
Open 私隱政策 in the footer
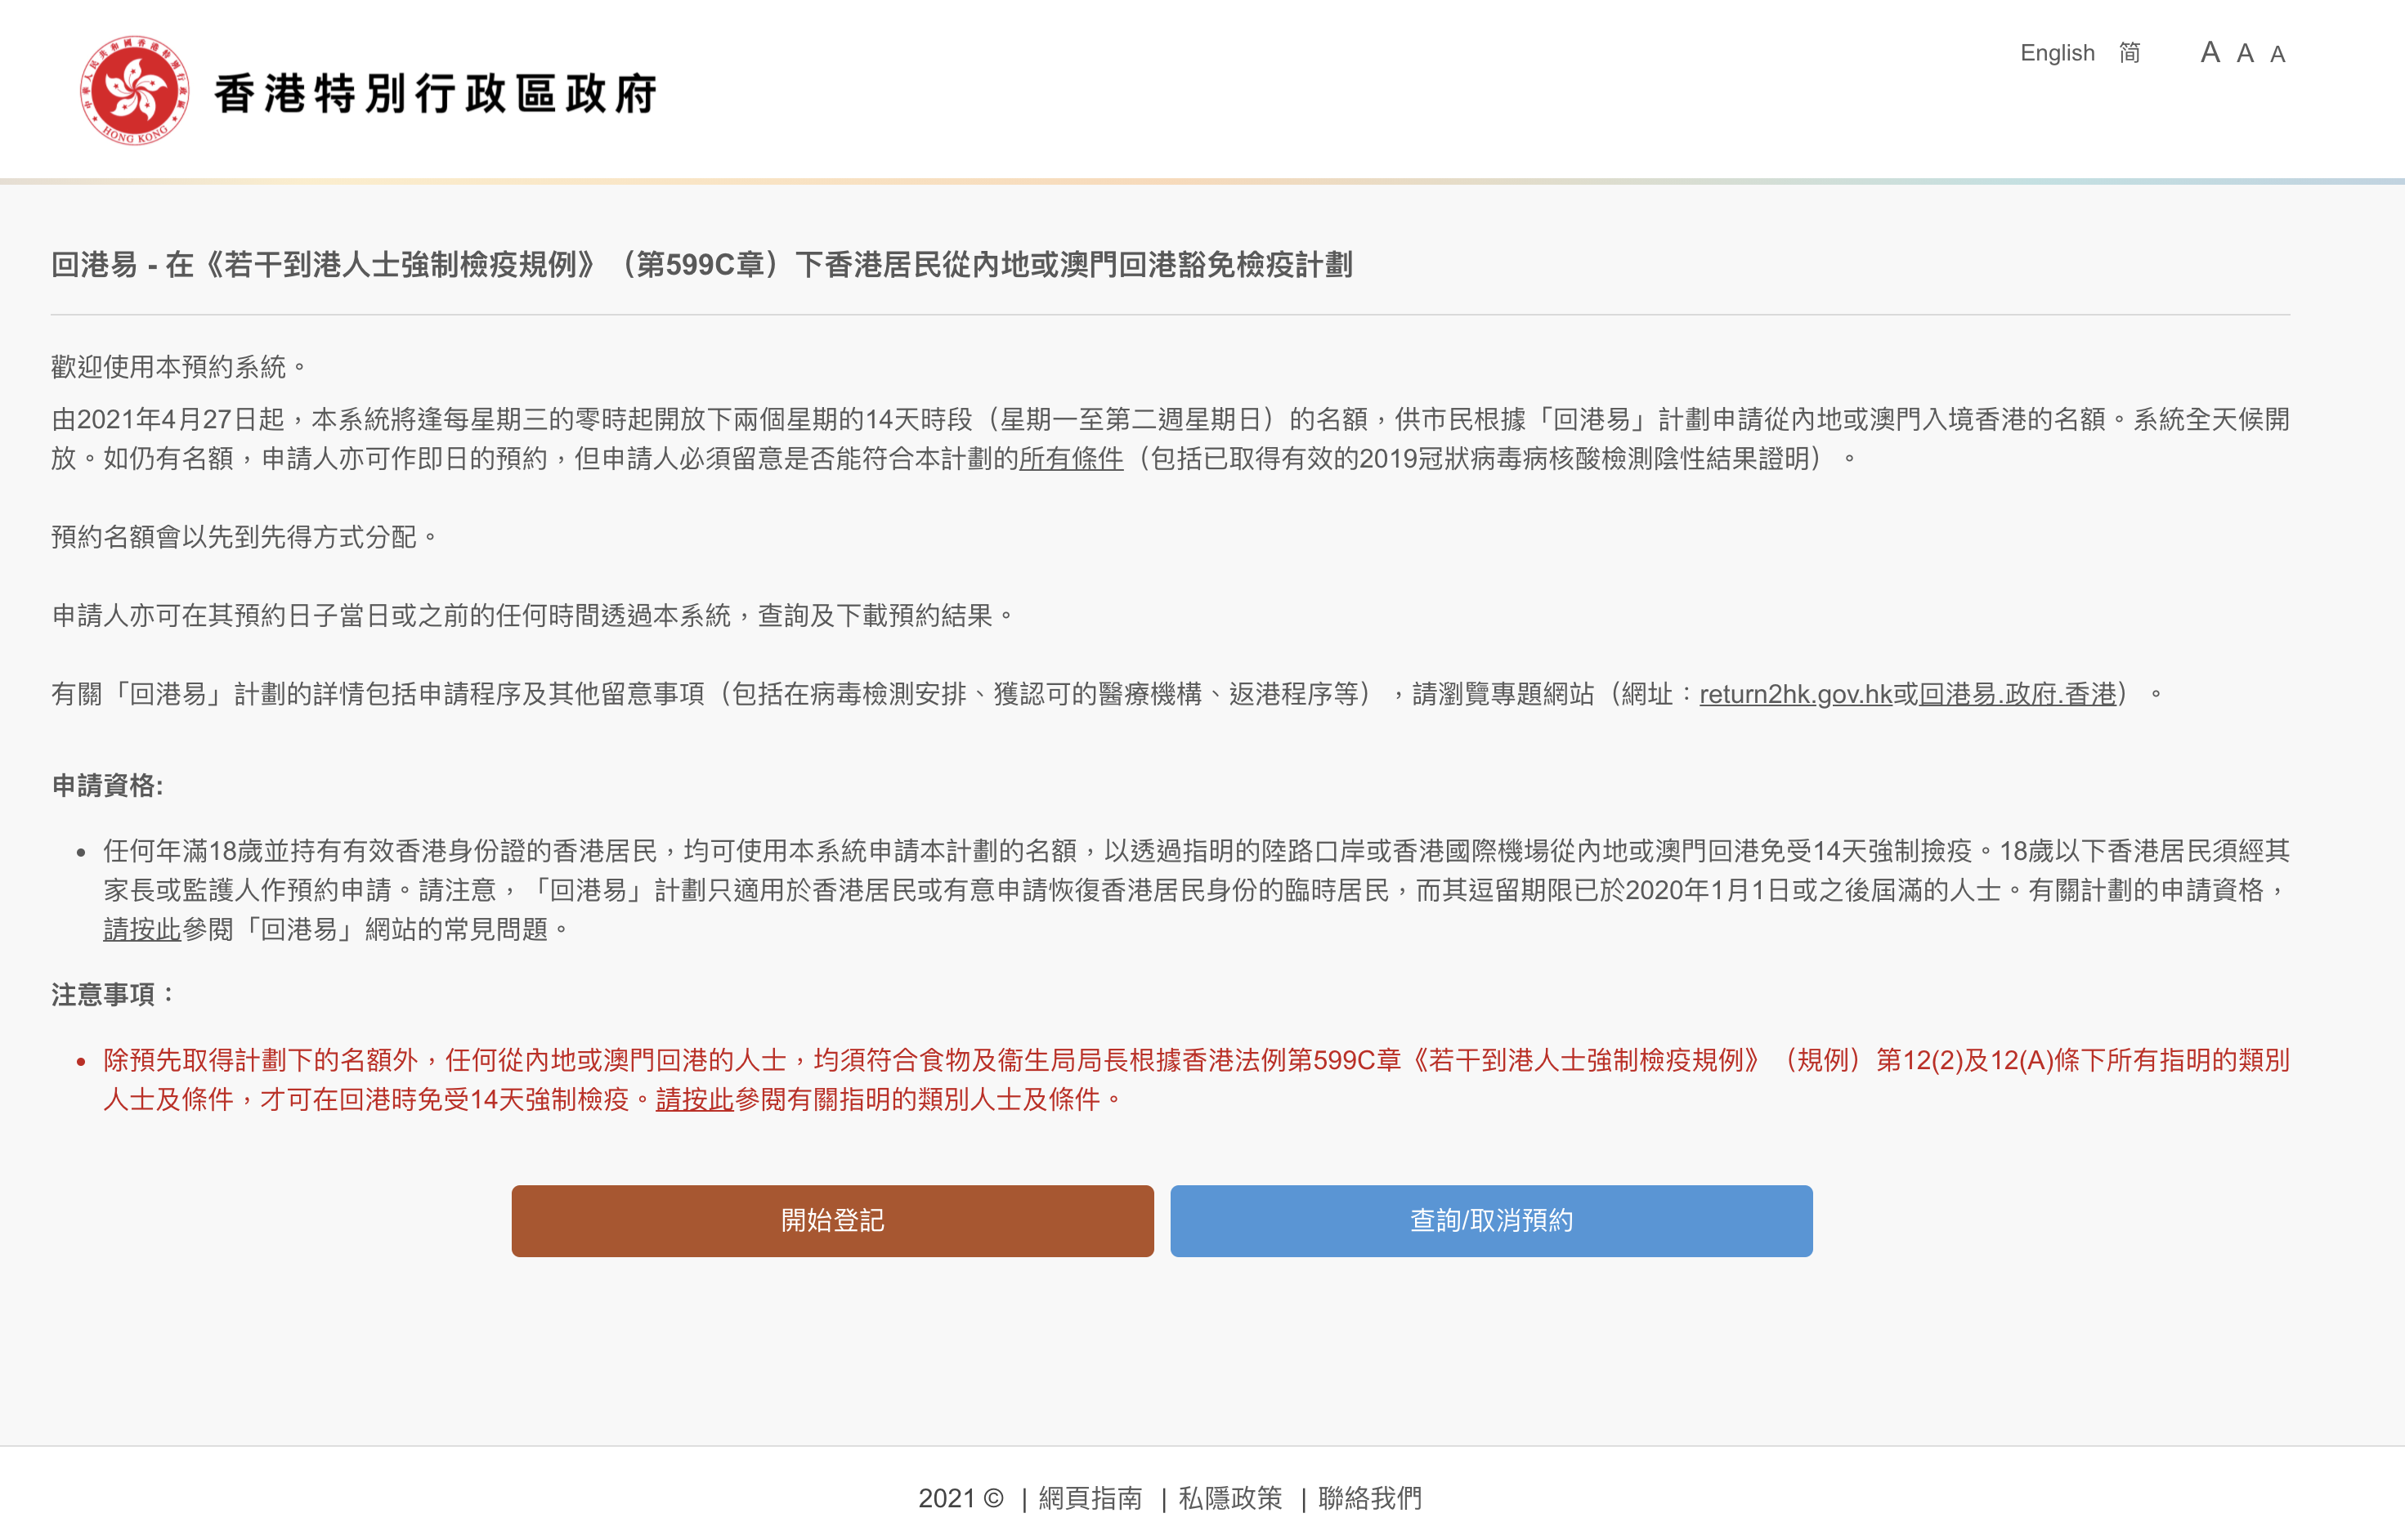point(1230,1498)
